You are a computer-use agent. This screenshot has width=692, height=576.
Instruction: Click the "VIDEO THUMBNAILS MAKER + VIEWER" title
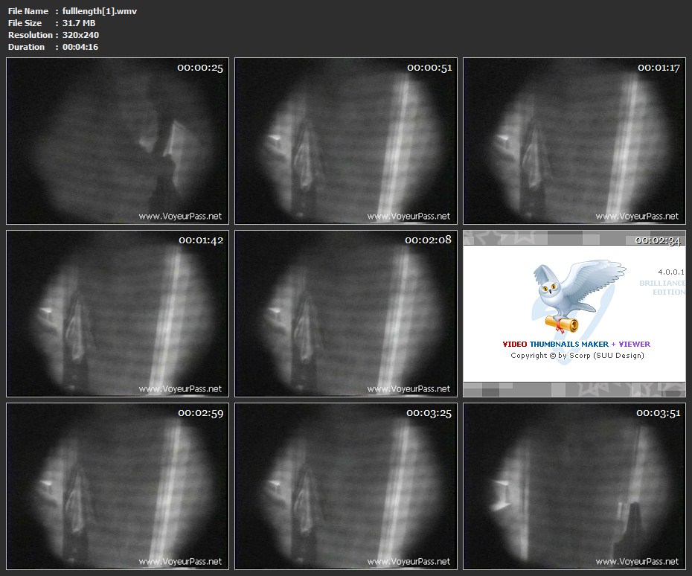576,345
